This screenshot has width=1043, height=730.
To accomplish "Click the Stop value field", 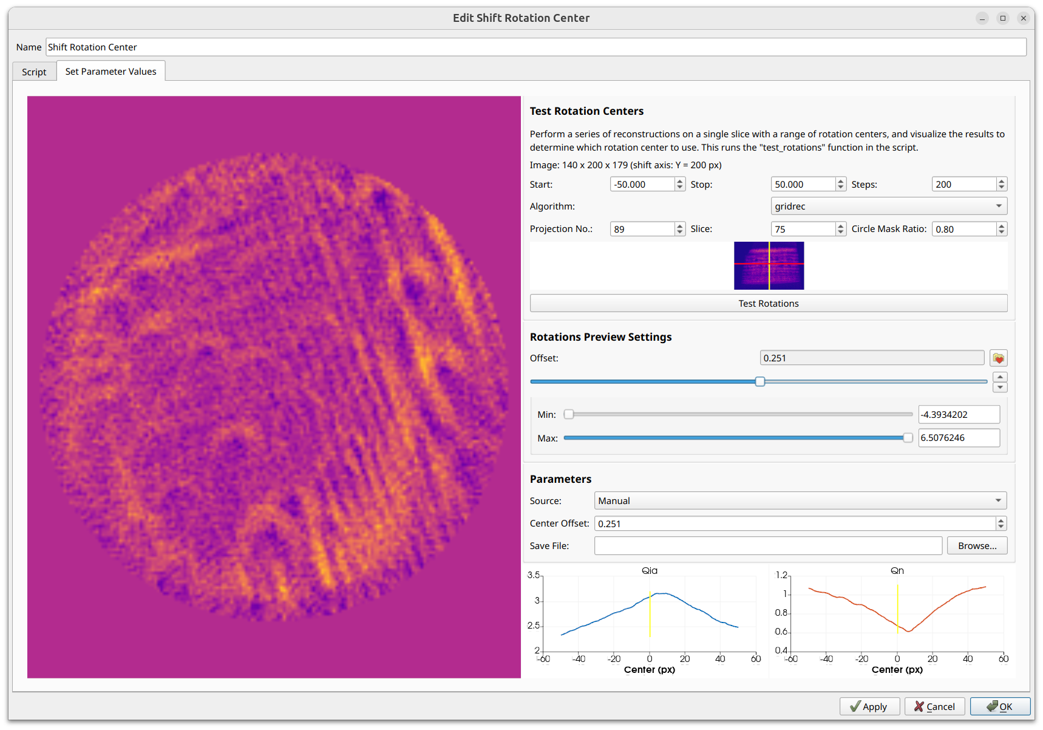I will [803, 184].
